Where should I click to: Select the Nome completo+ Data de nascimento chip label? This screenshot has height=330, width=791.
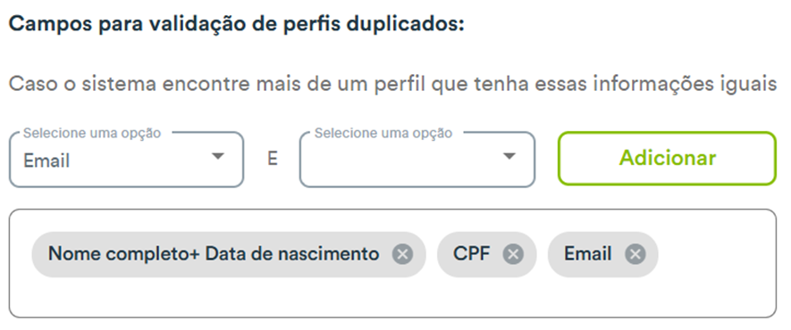click(214, 253)
